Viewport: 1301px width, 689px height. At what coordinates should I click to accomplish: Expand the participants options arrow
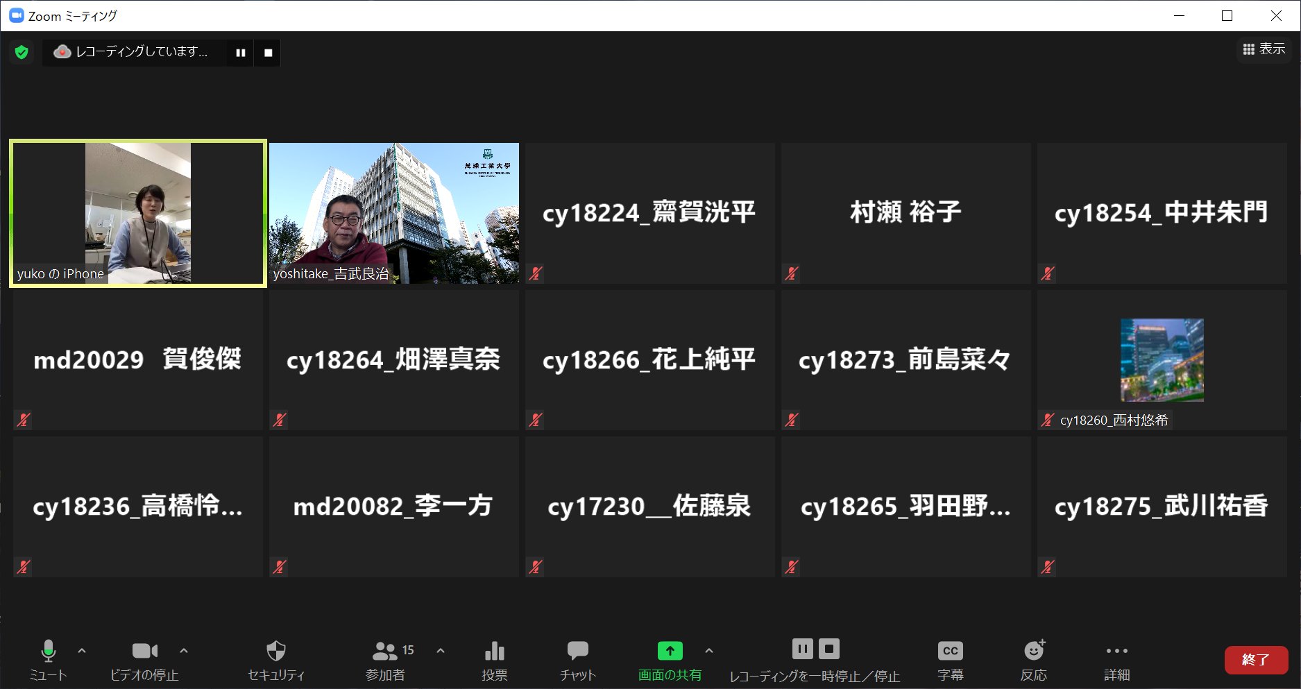[441, 651]
